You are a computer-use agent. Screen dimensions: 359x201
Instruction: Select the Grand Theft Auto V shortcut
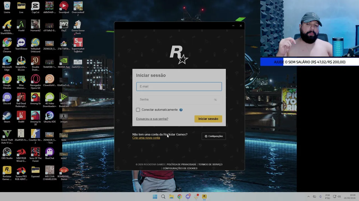click(7, 136)
